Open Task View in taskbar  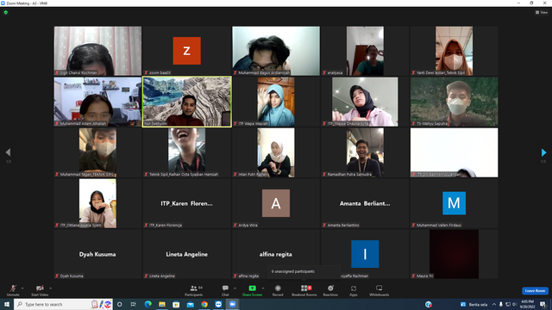click(x=134, y=304)
